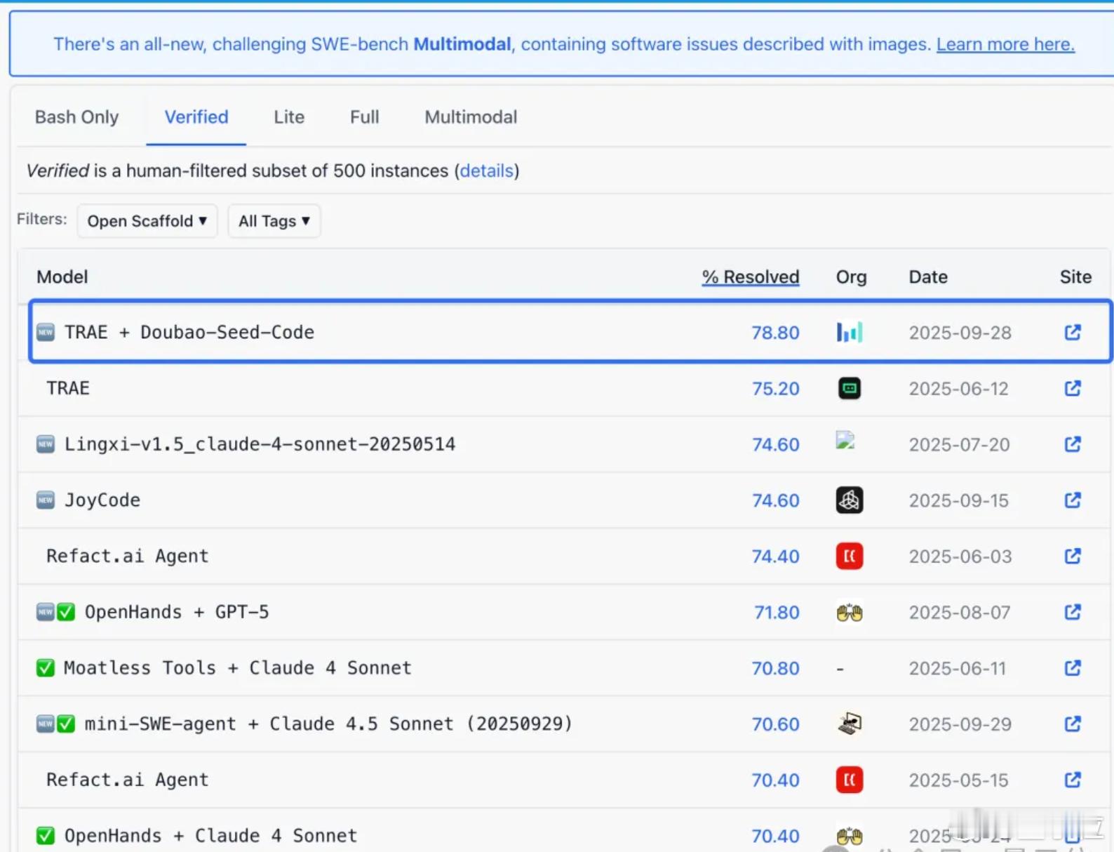Screen dimensions: 1114x852
Task: Click the Org column header
Action: point(852,277)
